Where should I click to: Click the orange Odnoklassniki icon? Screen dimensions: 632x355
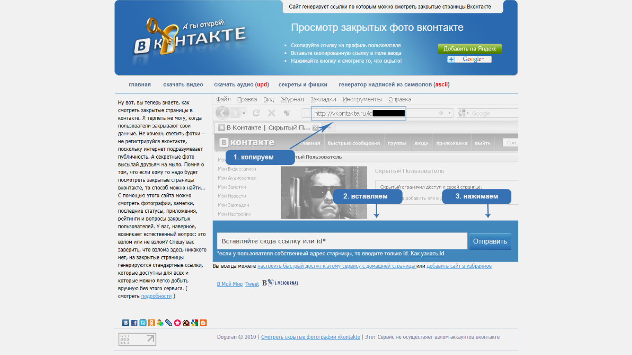151,323
